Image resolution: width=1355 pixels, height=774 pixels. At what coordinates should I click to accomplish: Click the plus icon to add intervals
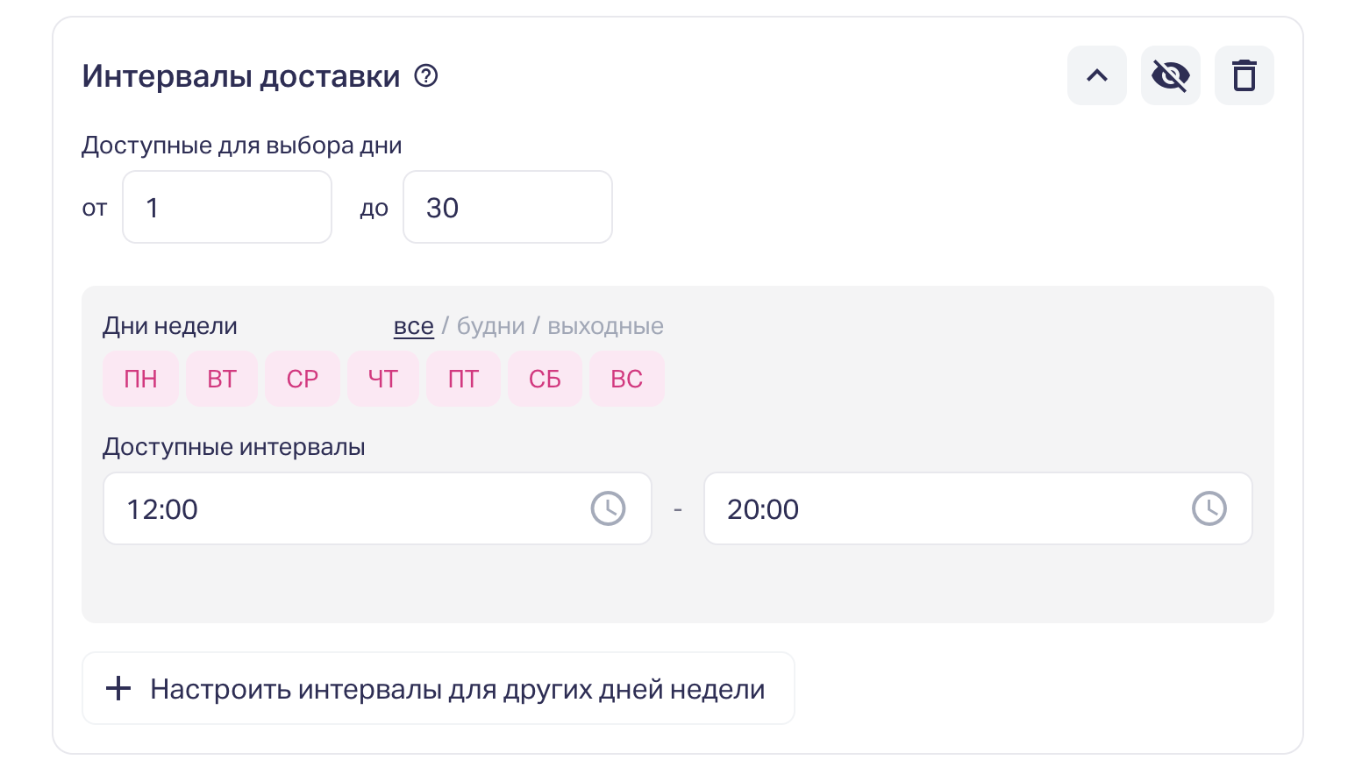118,688
